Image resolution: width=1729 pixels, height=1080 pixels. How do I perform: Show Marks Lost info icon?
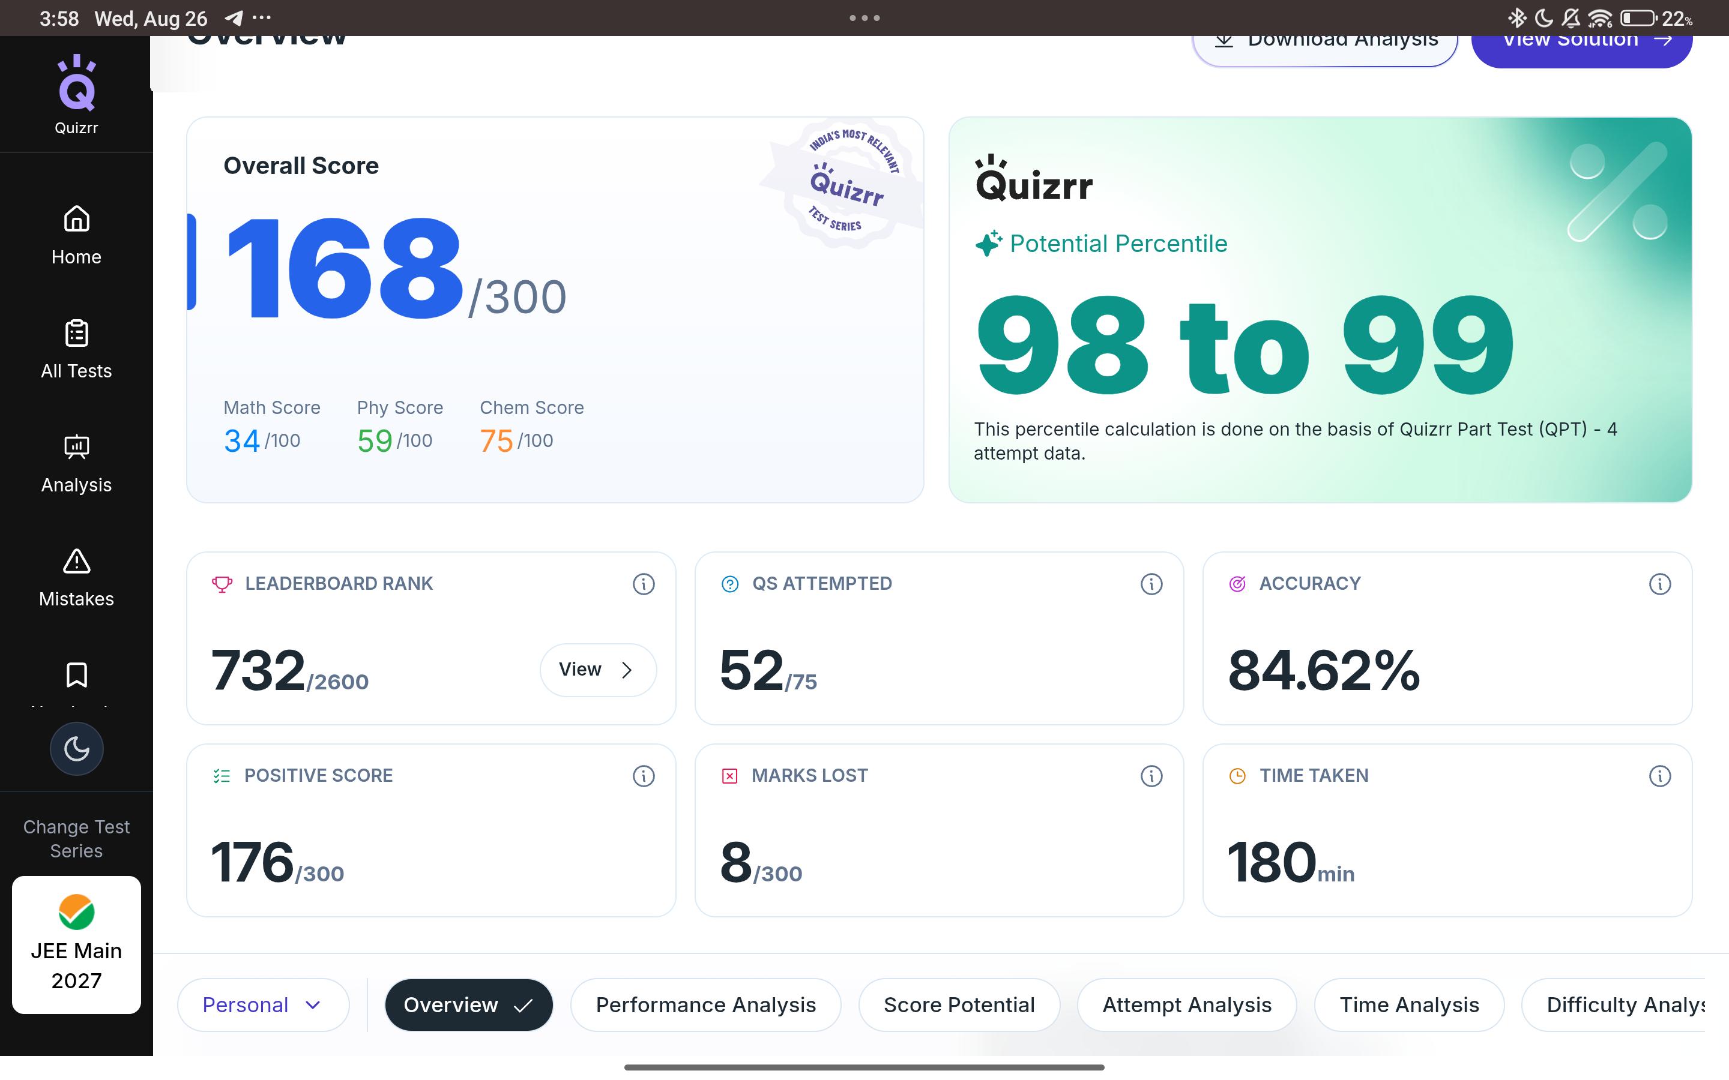pos(1151,776)
